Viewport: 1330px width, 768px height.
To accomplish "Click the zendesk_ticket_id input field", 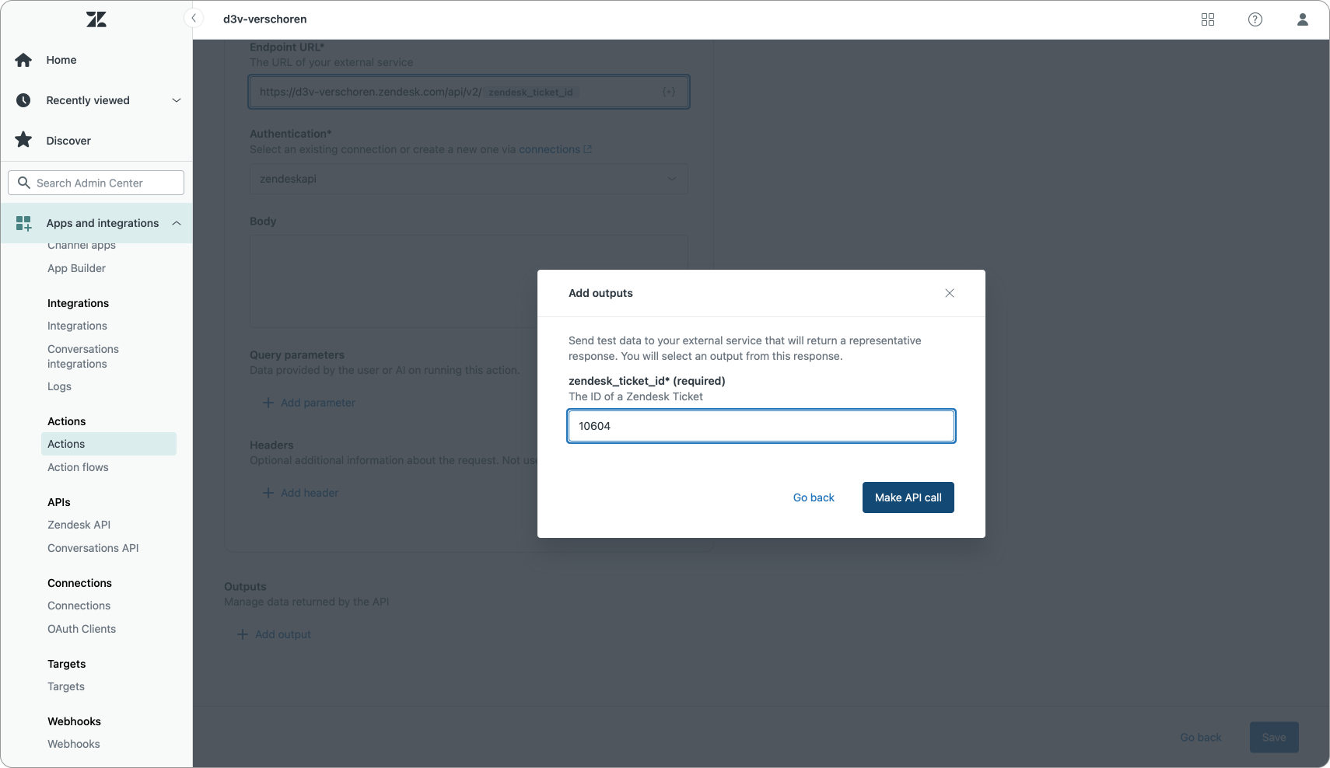I will click(x=761, y=426).
